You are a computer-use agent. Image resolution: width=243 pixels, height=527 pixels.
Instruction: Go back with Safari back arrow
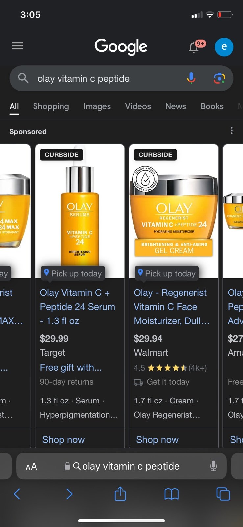[17, 494]
